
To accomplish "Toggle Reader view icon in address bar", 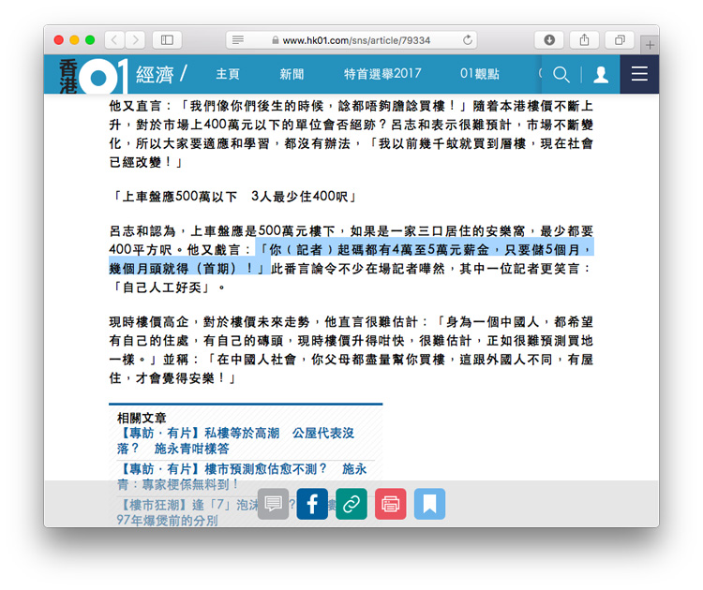I will point(238,40).
